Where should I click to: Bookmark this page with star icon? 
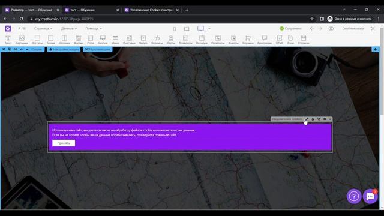tap(312, 19)
